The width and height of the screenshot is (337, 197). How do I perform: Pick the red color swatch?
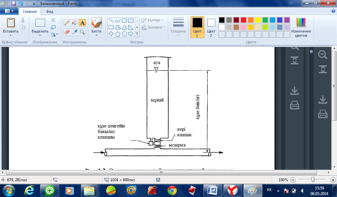click(243, 20)
